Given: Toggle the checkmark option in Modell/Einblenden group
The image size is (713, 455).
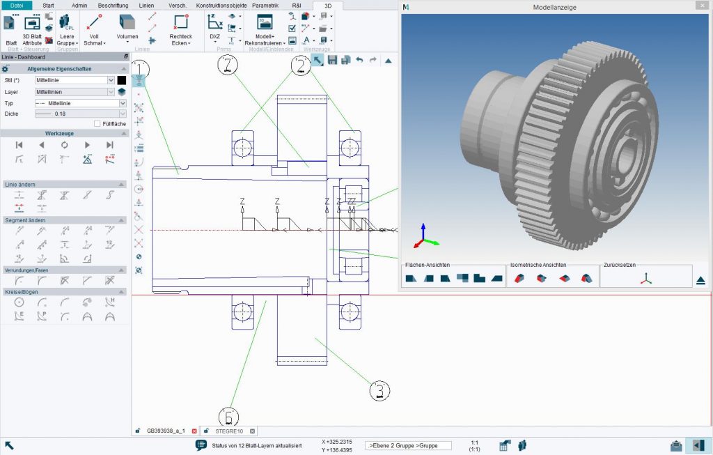Looking at the screenshot, I should 292,29.
